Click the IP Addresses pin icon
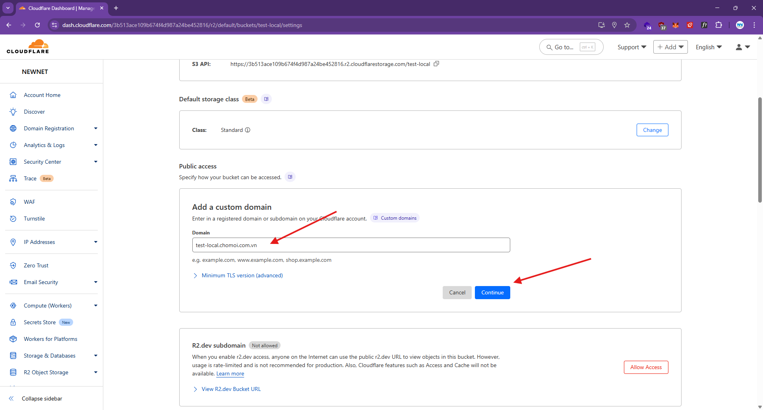 [13, 242]
